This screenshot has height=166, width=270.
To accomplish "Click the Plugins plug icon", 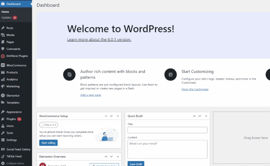I will pos(3,119).
